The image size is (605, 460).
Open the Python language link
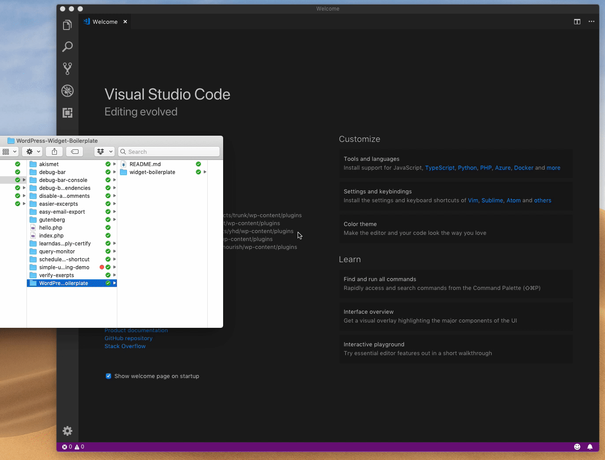467,168
